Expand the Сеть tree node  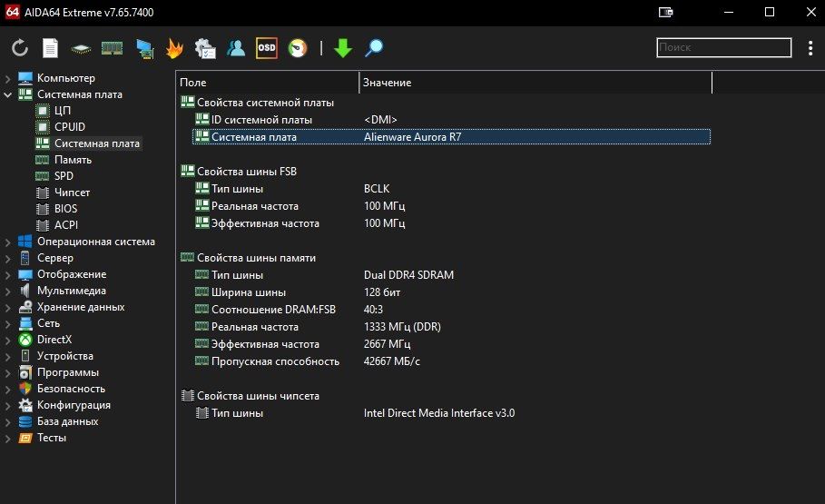[8, 324]
